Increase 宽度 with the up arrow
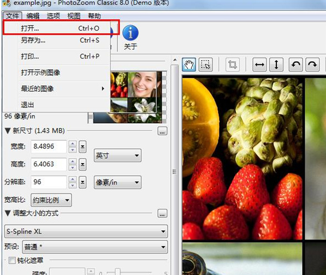Viewport: 326px width, 275px height. [x=73, y=144]
